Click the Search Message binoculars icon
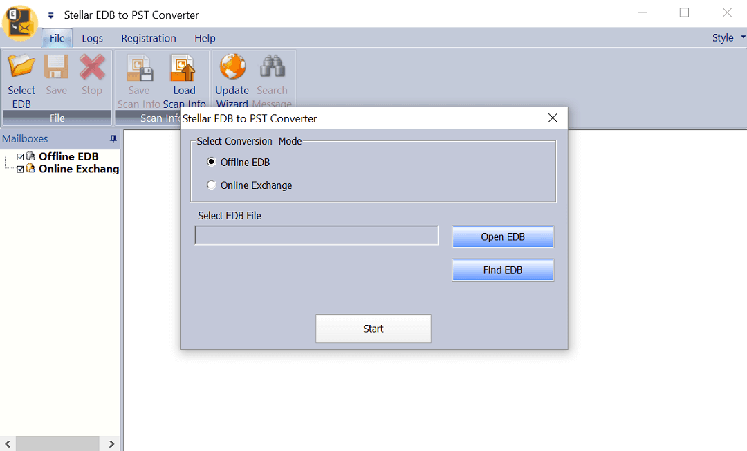This screenshot has width=747, height=451. 272,66
